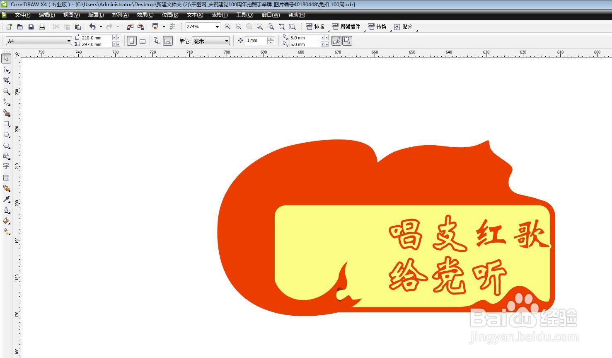Click Zoom To All Objects icon

260,27
